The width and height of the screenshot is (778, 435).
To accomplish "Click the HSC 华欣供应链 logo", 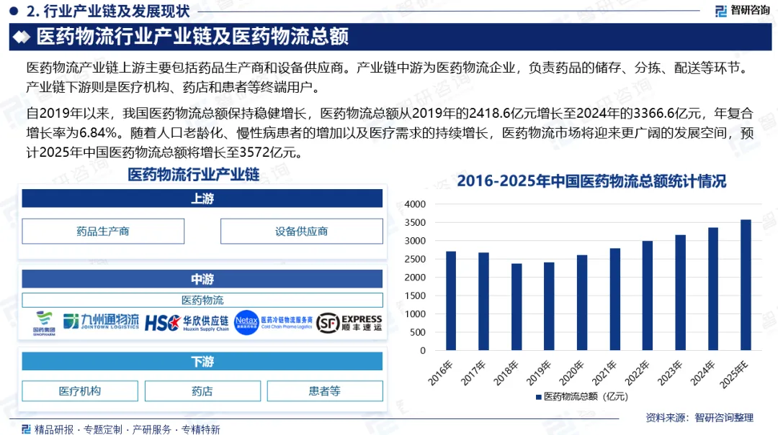I will [187, 323].
